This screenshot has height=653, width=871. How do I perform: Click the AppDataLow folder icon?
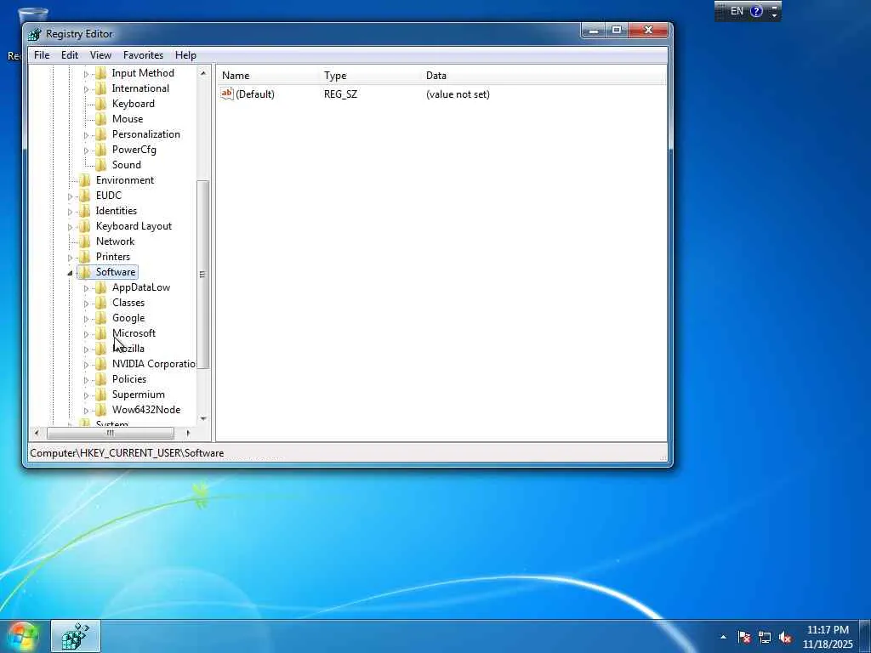point(101,287)
